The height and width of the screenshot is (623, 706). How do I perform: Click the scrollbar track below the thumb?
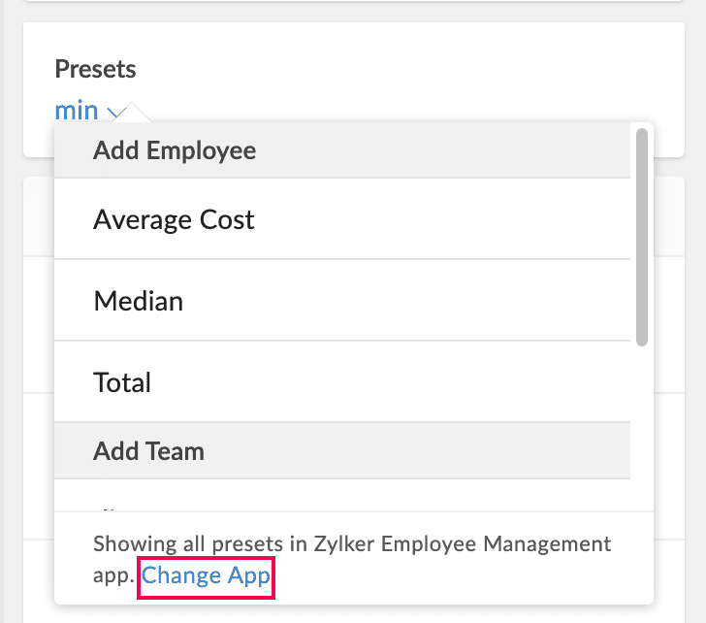click(641, 427)
